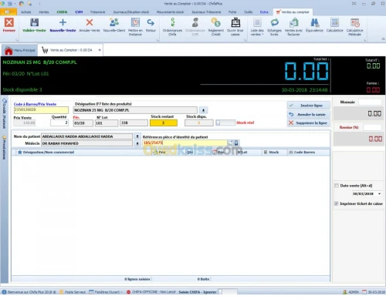Open Désignation product list arrow button
Screen dimensions: 386x299
(203, 110)
